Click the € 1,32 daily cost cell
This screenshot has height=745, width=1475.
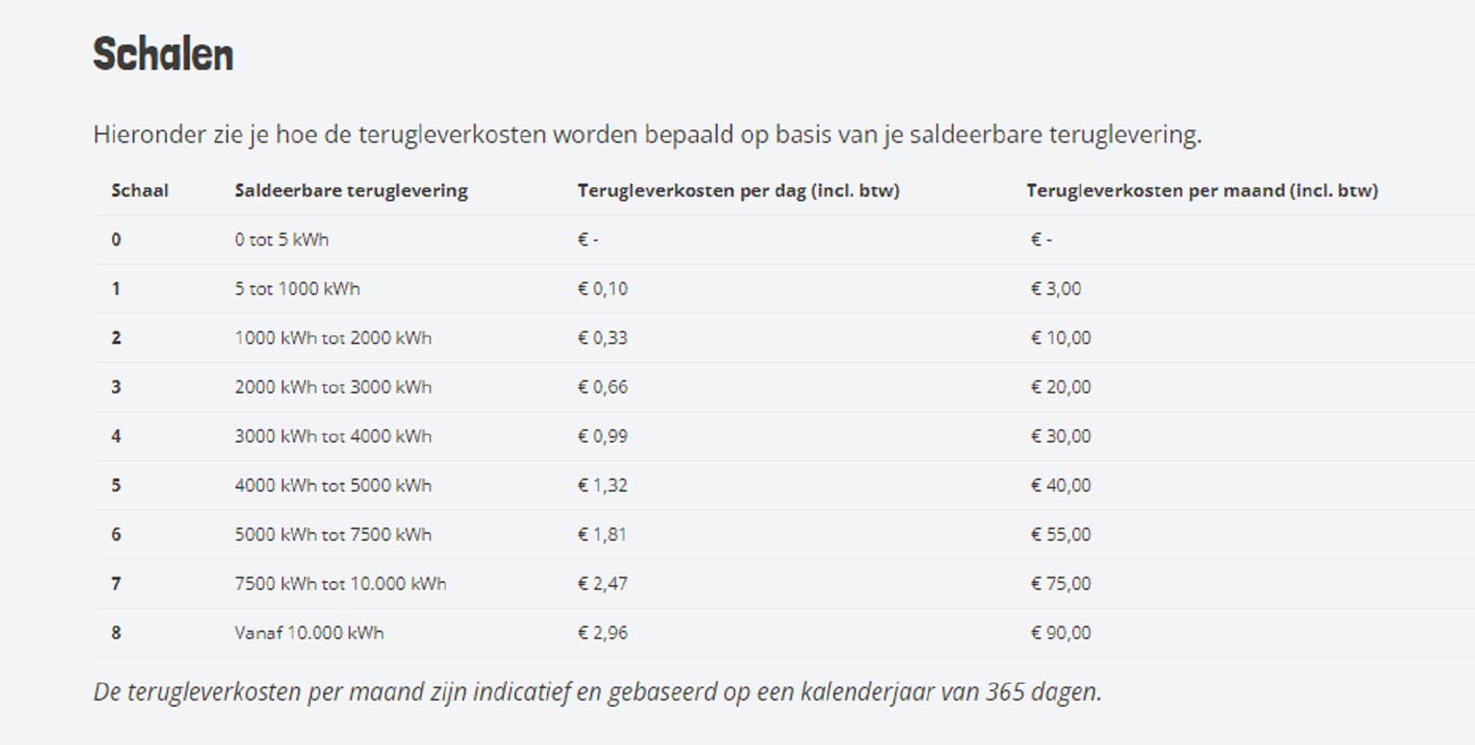(602, 485)
